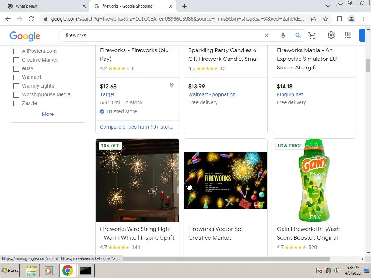Check the WorshipHouse Media filter
Screen dimensions: 371x278
click(x=16, y=95)
